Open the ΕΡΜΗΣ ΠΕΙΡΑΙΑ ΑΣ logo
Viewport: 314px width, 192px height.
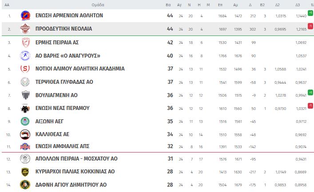pos(26,43)
